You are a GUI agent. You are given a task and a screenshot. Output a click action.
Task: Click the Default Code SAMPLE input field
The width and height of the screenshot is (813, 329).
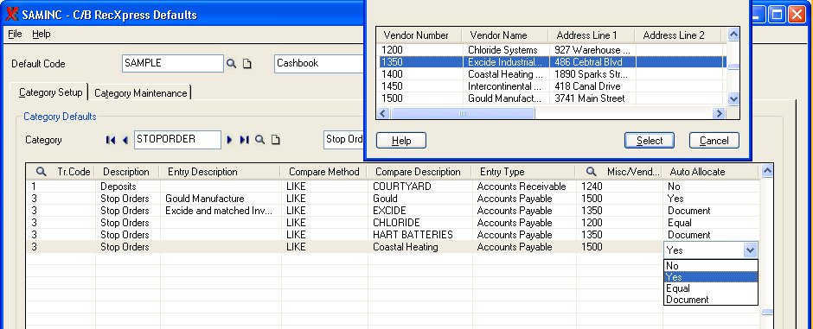pyautogui.click(x=173, y=64)
